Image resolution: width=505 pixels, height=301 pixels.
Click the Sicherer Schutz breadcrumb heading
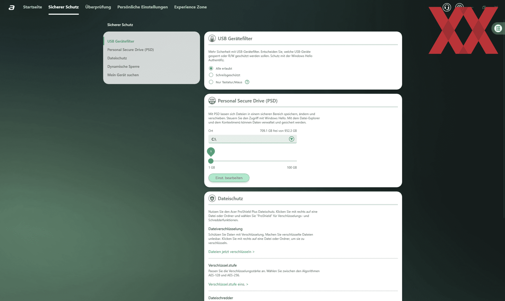click(120, 25)
